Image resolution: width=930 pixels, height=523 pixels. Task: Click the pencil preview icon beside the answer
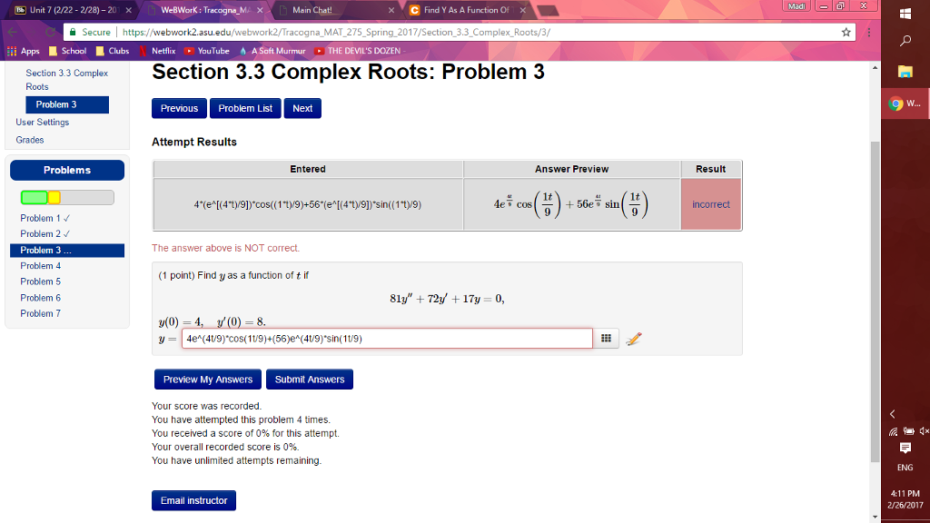(x=633, y=338)
